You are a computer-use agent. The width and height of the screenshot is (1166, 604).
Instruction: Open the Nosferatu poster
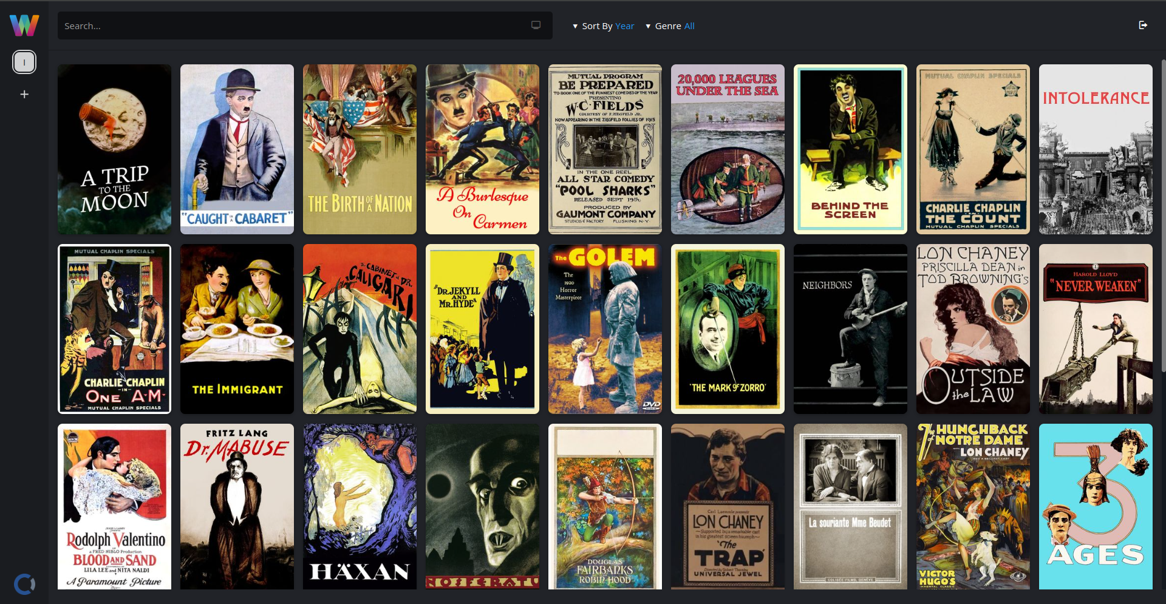tap(482, 506)
